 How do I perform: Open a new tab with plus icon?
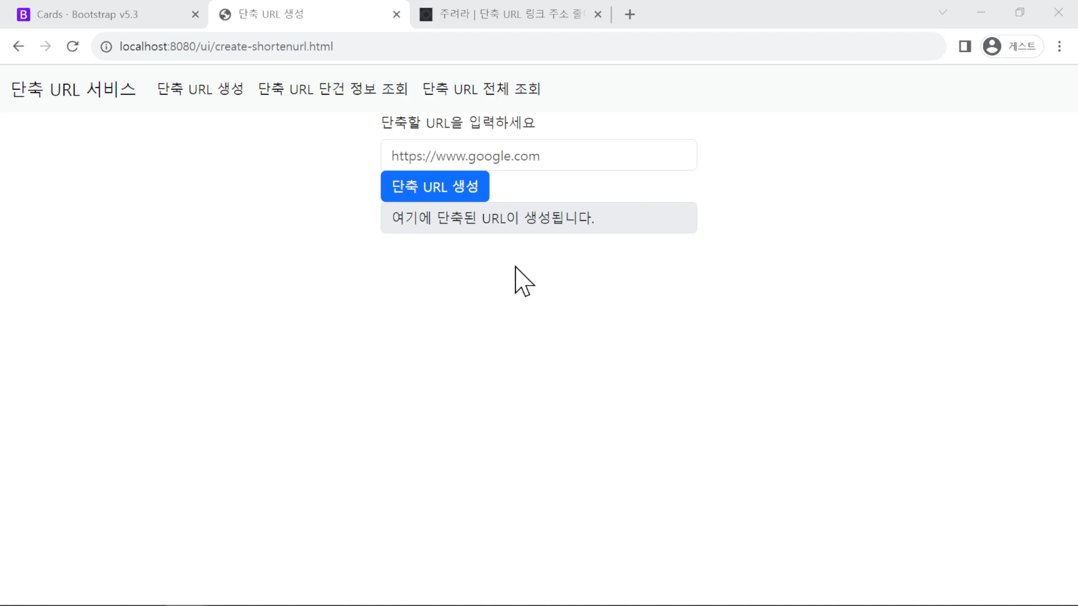tap(630, 15)
